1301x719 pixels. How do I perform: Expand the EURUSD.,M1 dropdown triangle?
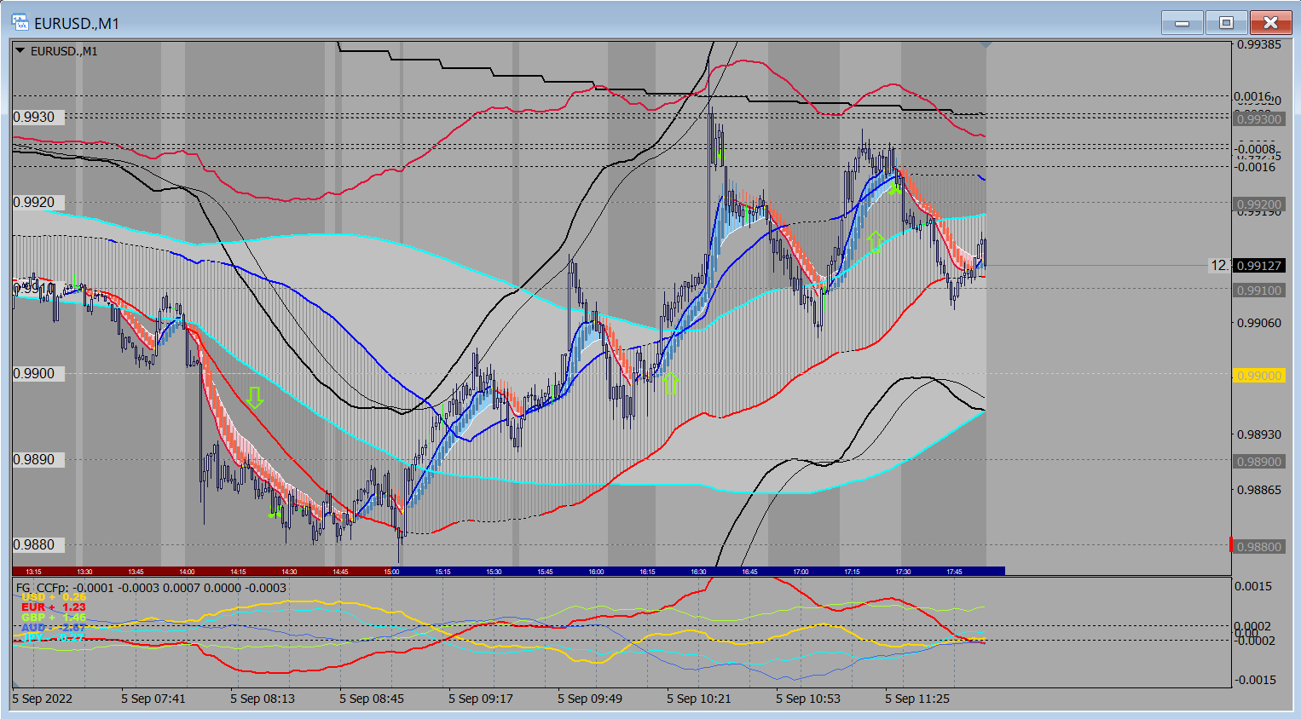[x=20, y=51]
